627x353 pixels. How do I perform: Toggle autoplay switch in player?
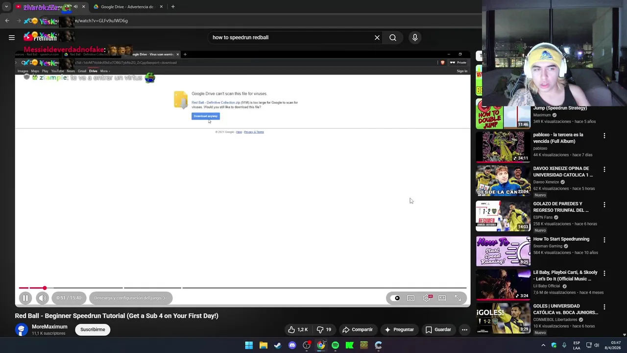tap(395, 298)
